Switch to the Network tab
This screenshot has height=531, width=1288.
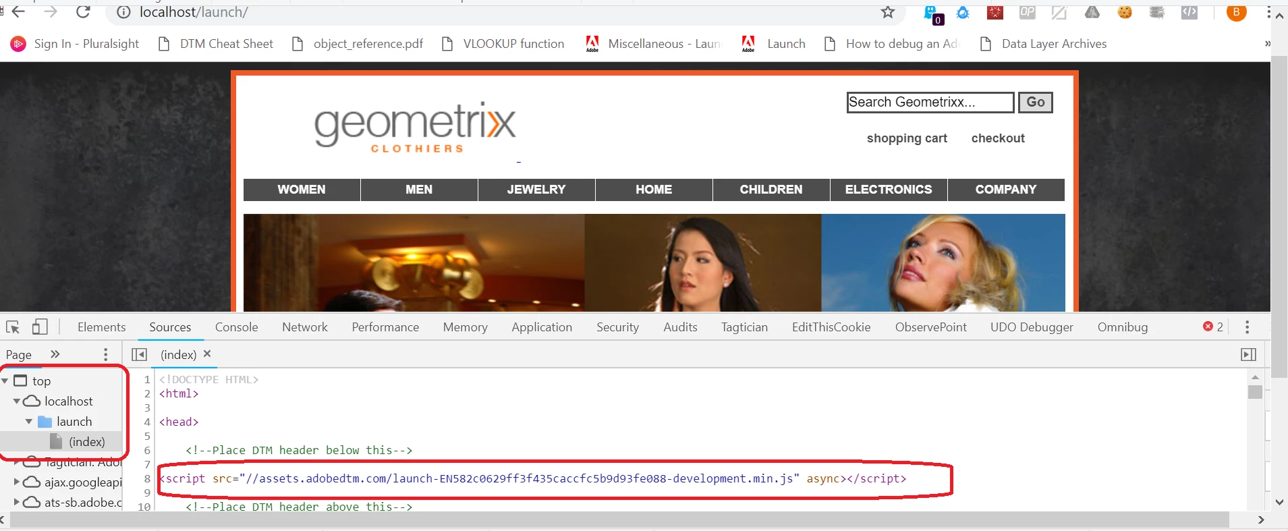coord(305,327)
